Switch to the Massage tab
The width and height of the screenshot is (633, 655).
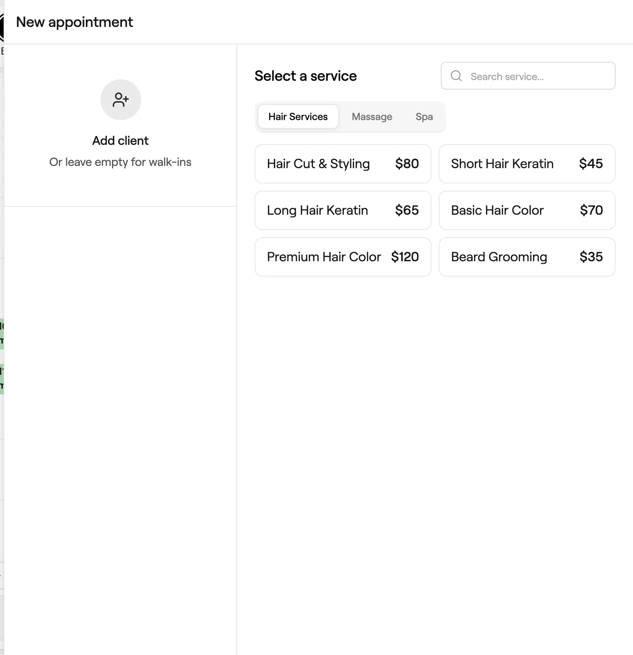coord(372,116)
